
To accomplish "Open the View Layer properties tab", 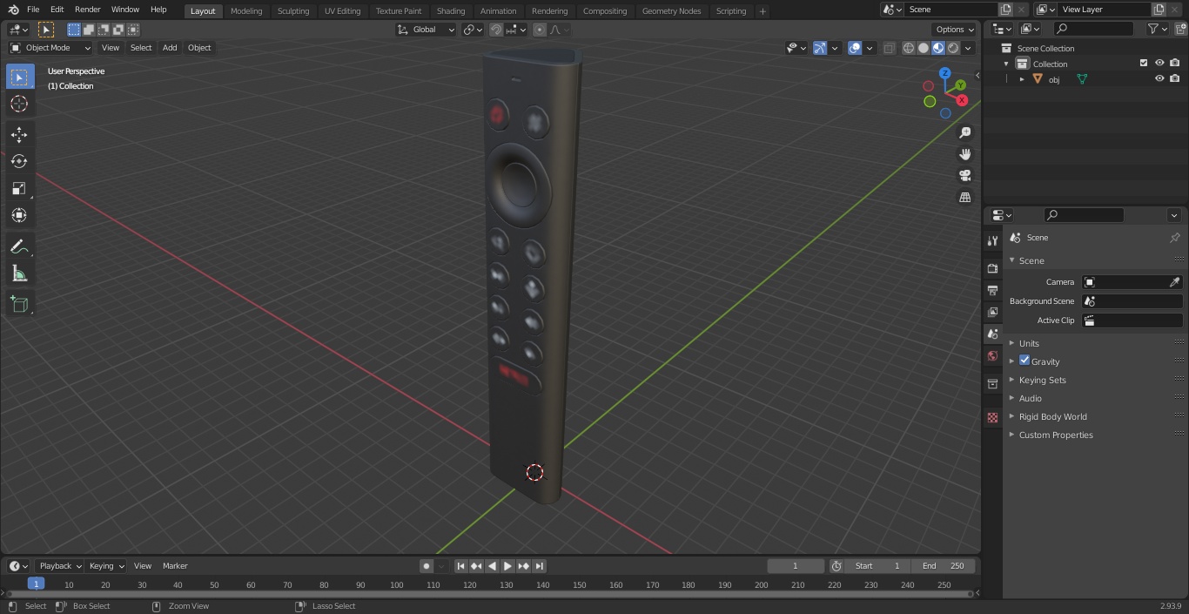I will [x=992, y=312].
